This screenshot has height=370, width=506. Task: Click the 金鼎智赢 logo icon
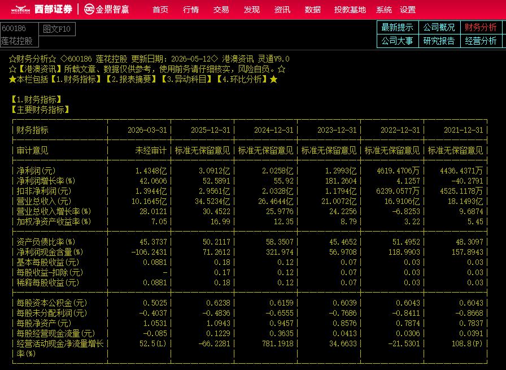pyautogui.click(x=89, y=10)
